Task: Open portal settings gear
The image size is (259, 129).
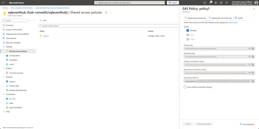Action: click(x=216, y=3)
